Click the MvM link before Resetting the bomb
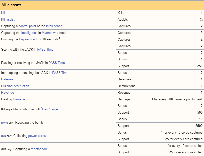Viewport: 204px width, 156px height. (x=5, y=123)
